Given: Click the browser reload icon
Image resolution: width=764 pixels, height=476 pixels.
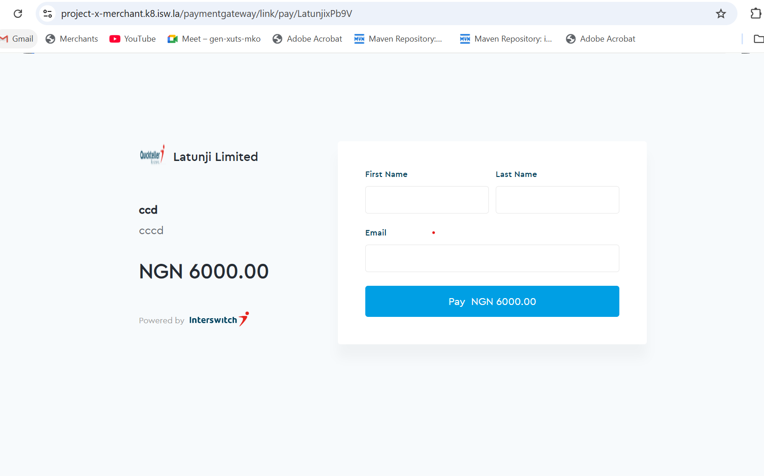Looking at the screenshot, I should (18, 14).
